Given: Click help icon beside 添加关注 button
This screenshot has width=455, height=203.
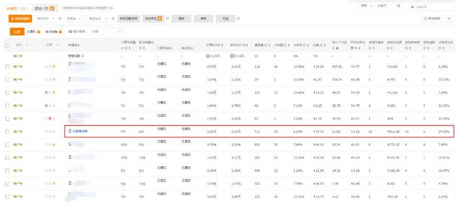Looking at the screenshot, I should 167,19.
